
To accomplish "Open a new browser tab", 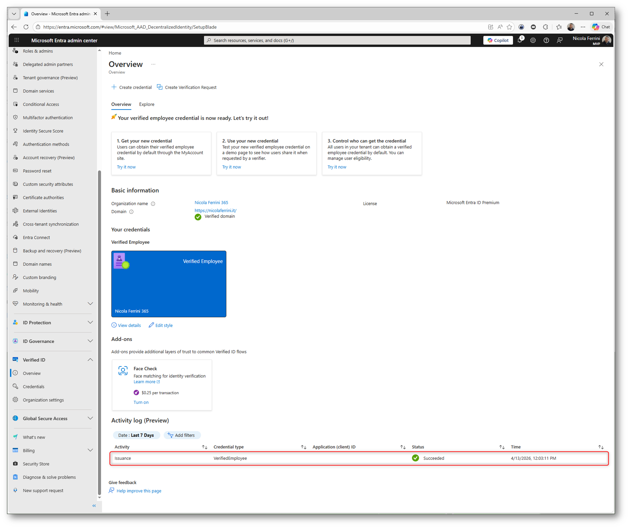I will 107,14.
